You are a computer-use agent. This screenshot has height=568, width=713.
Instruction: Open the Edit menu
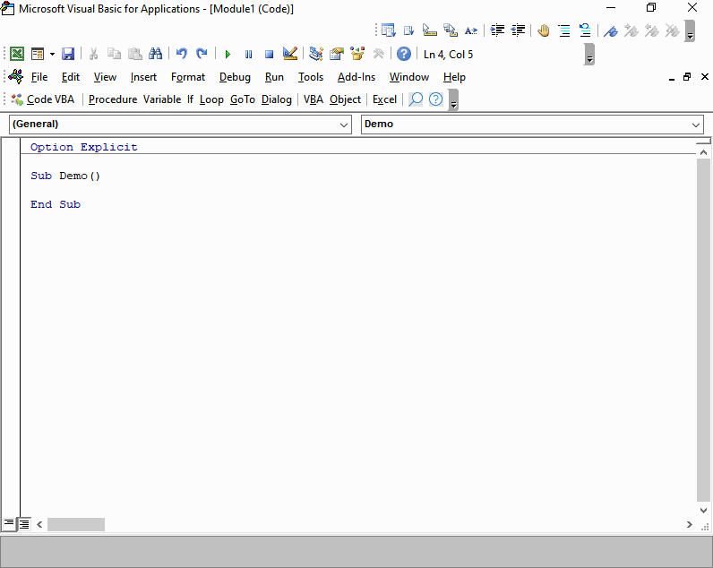(71, 77)
